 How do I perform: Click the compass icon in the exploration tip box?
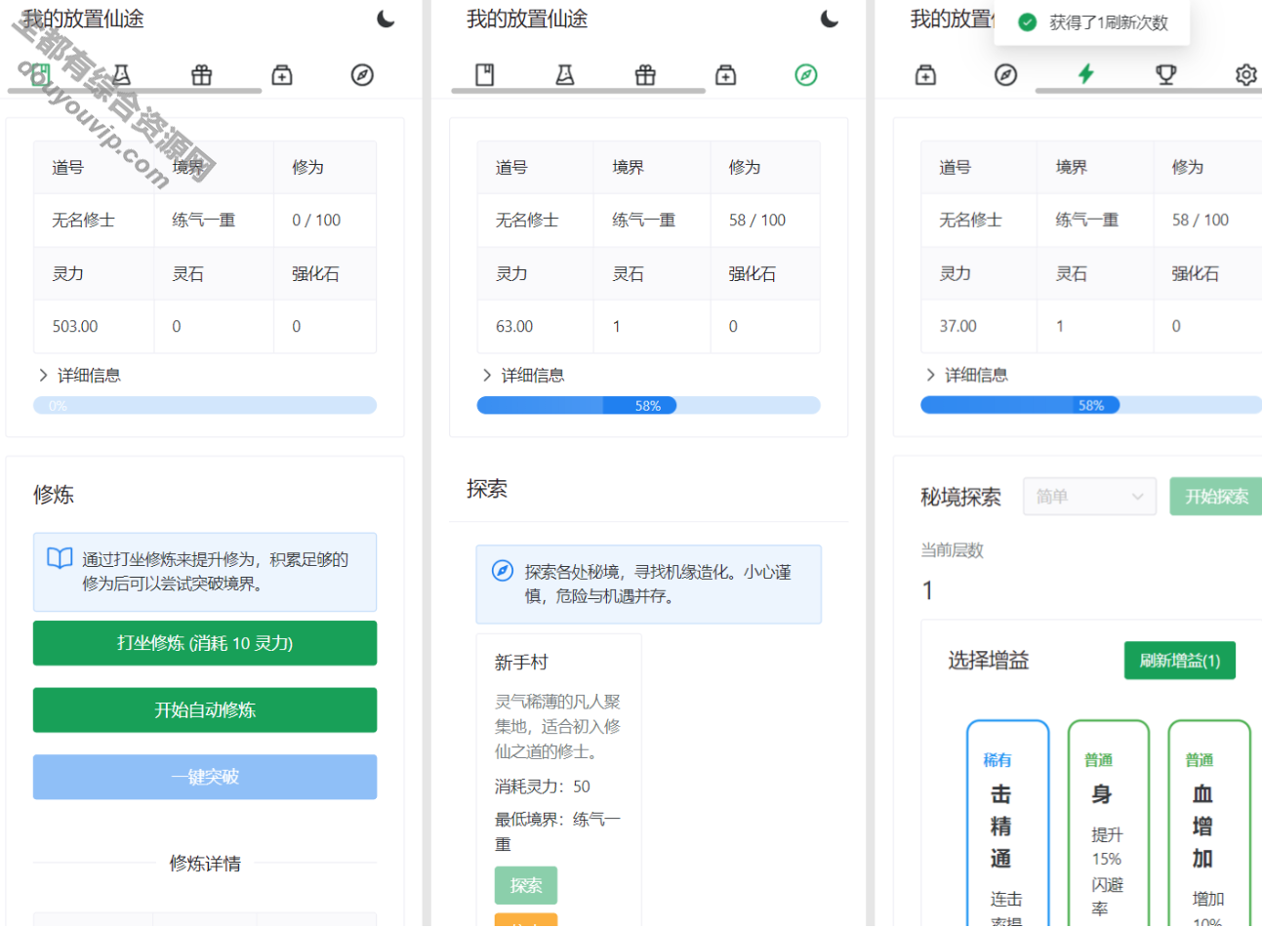tap(503, 571)
